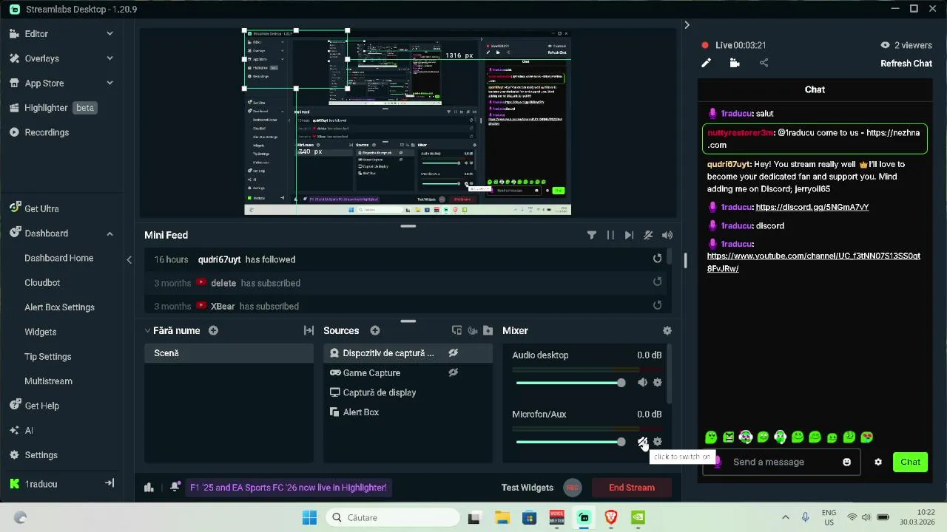947x532 pixels.
Task: Open Audio desktop source settings gear
Action: point(658,383)
